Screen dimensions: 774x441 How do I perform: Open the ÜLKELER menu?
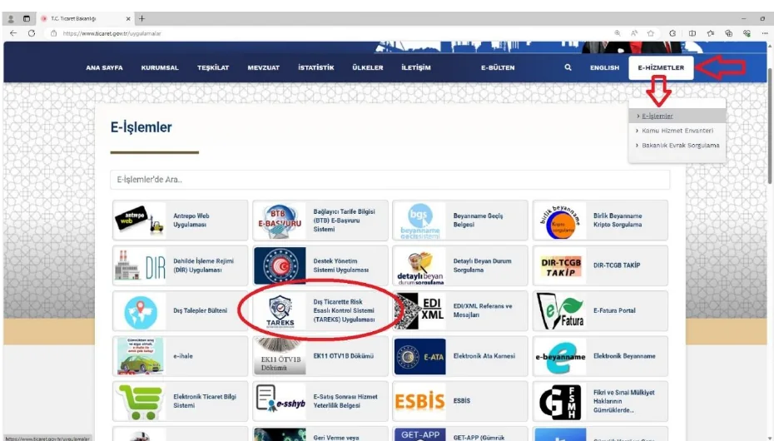tap(367, 67)
